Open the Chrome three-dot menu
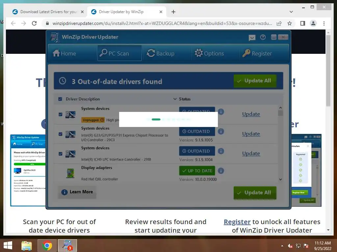 tap(324, 23)
